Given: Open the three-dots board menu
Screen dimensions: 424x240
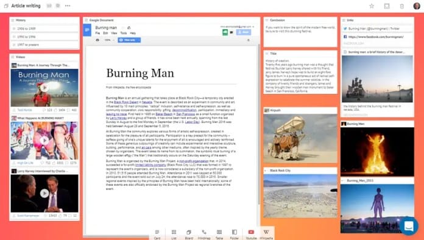Looking at the screenshot, I should pyautogui.click(x=68, y=5).
